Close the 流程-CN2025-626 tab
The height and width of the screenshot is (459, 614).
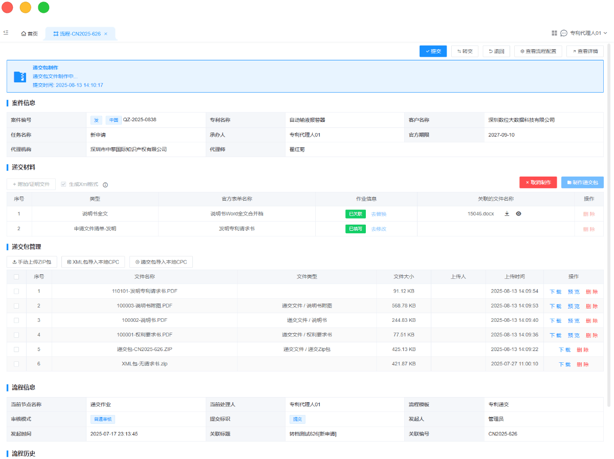(106, 34)
